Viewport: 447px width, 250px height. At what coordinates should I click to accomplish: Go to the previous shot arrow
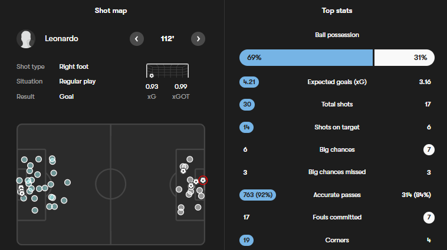(136, 39)
